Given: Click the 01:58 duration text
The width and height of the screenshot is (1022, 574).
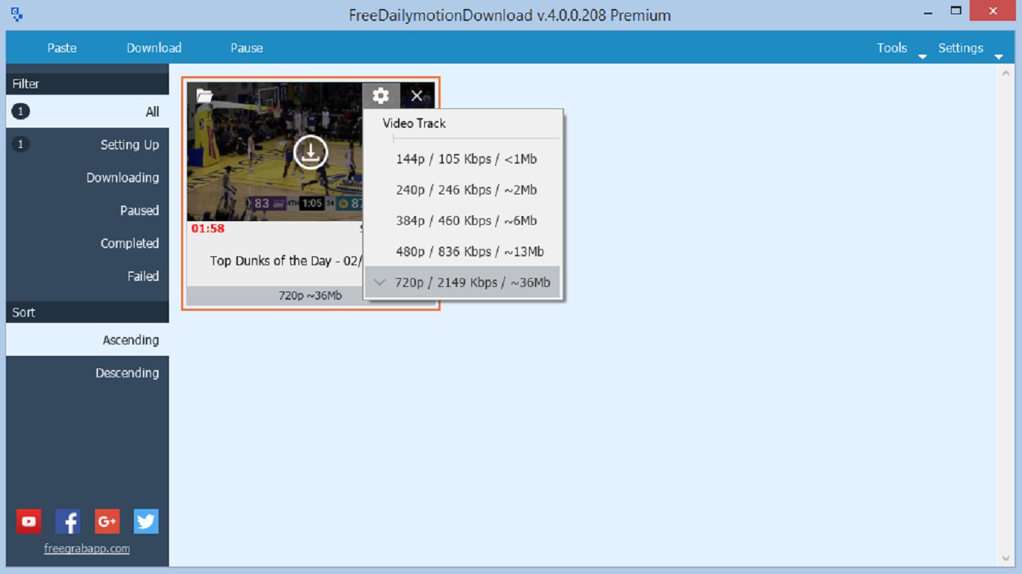Looking at the screenshot, I should (x=208, y=229).
